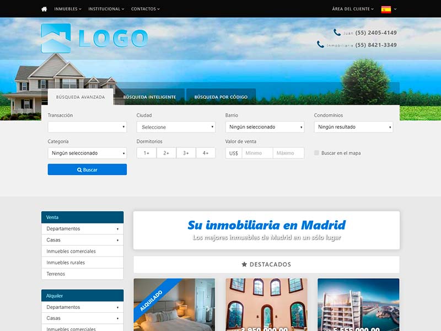The image size is (441, 331).
Task: Select 4+ dormitorios option
Action: [x=206, y=153]
